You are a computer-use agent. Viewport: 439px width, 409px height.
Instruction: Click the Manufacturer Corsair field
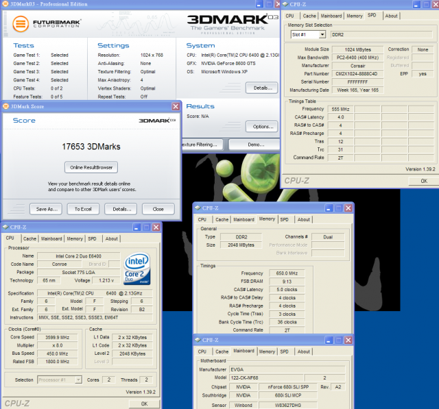pyautogui.click(x=357, y=66)
